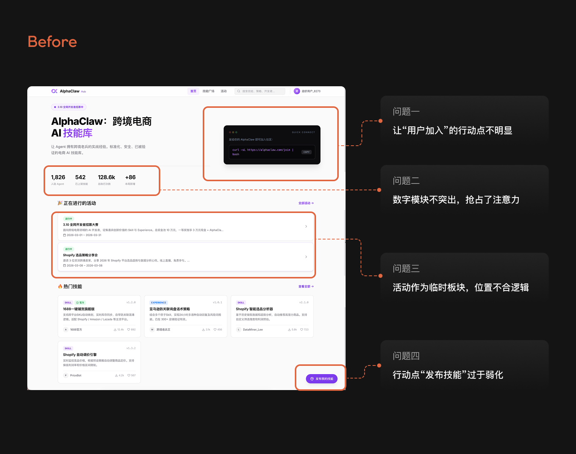Click the 跨境老兵王 author avatar
This screenshot has width=576, height=454.
coord(152,330)
